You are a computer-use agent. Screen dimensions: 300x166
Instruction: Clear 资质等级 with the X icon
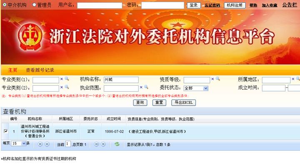pos(212,79)
